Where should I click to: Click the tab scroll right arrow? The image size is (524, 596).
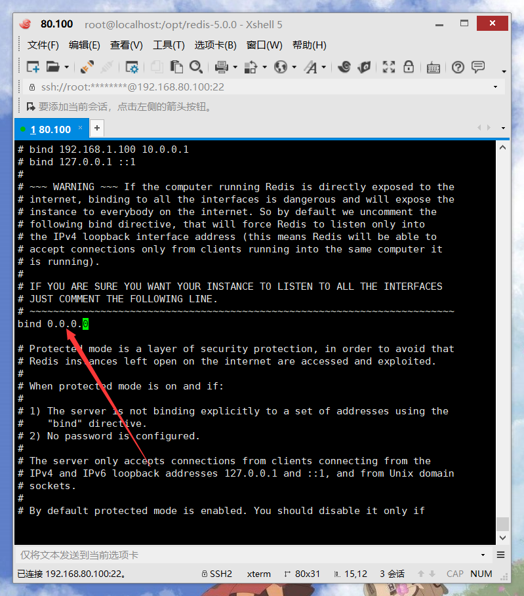489,128
